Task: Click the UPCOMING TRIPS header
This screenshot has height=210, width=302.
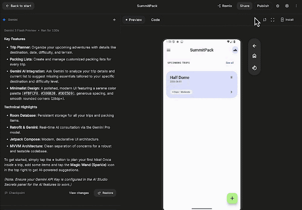Action: [x=179, y=63]
